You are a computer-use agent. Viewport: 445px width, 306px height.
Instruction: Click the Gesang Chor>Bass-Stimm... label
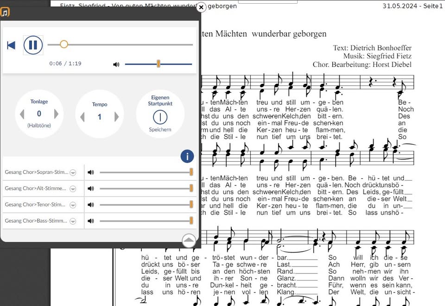click(36, 221)
